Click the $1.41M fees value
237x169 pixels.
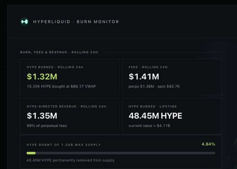click(x=144, y=77)
